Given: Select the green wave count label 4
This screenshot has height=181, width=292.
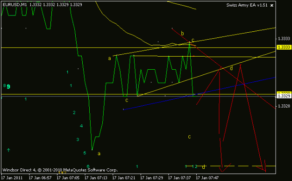Looking at the screenshot, I should [x=81, y=126].
